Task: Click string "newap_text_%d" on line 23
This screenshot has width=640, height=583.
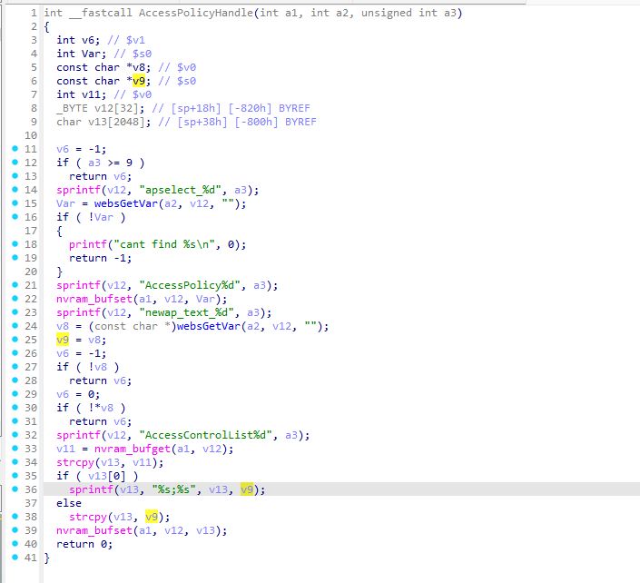Action: (x=186, y=312)
